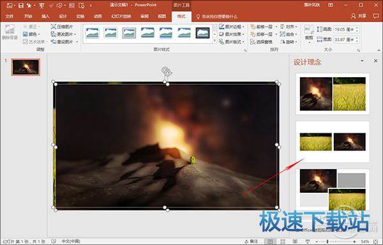The image size is (383, 245).
Task: Apply the sixth picture style in the gallery
Action: [184, 33]
